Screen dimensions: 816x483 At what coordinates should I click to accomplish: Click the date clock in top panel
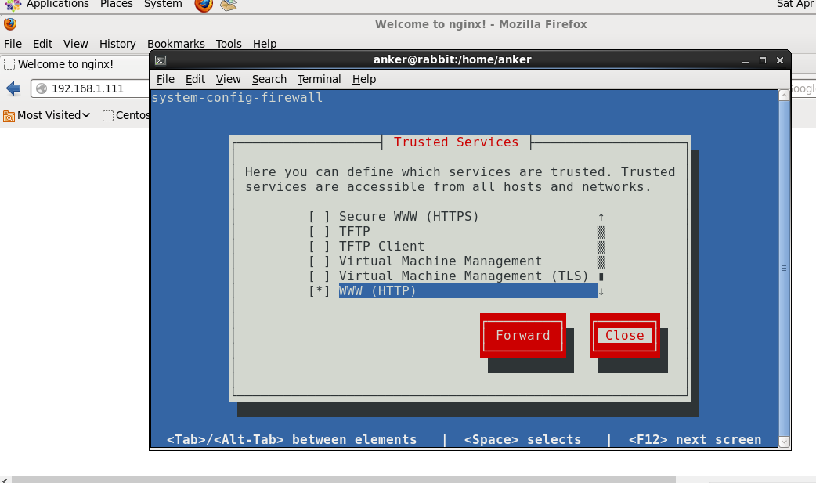tap(796, 4)
